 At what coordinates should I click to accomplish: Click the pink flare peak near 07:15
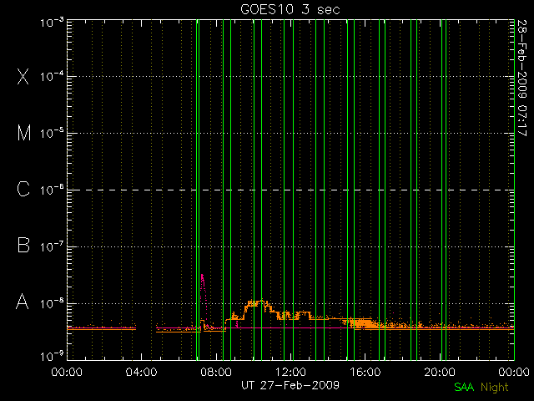click(x=202, y=275)
